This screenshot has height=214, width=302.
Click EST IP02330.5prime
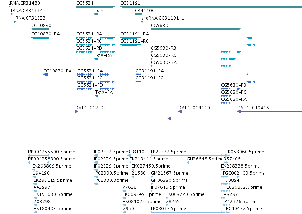click(96, 177)
